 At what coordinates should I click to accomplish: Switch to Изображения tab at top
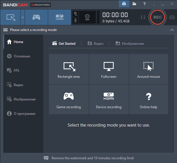pyautogui.click(x=129, y=43)
